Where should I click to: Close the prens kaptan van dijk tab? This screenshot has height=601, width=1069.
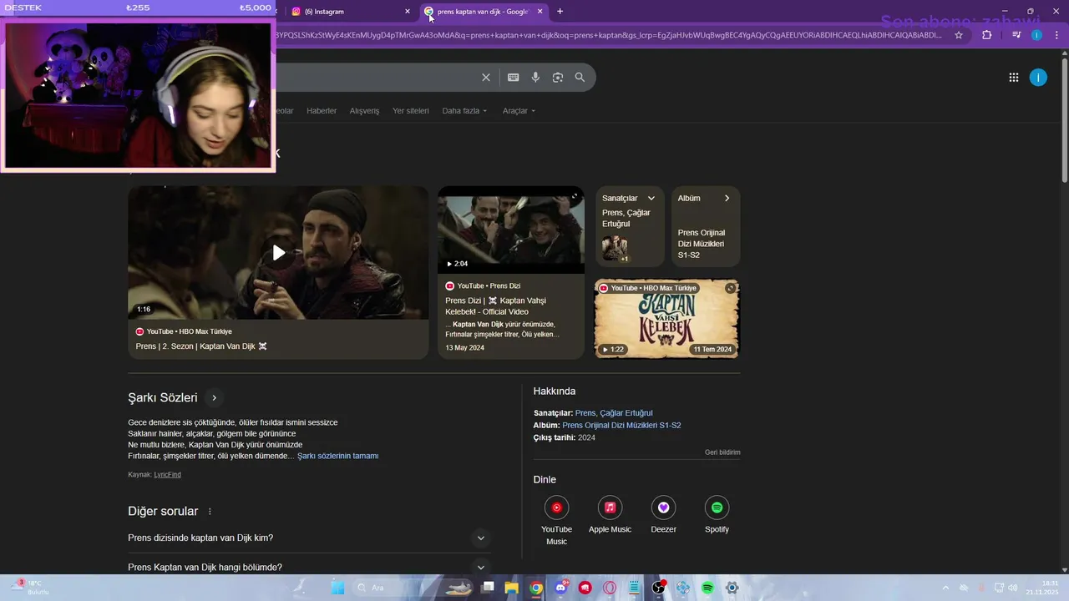(540, 12)
